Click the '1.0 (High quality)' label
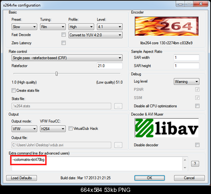The width and height of the screenshot is (211, 194). pyautogui.click(x=24, y=82)
